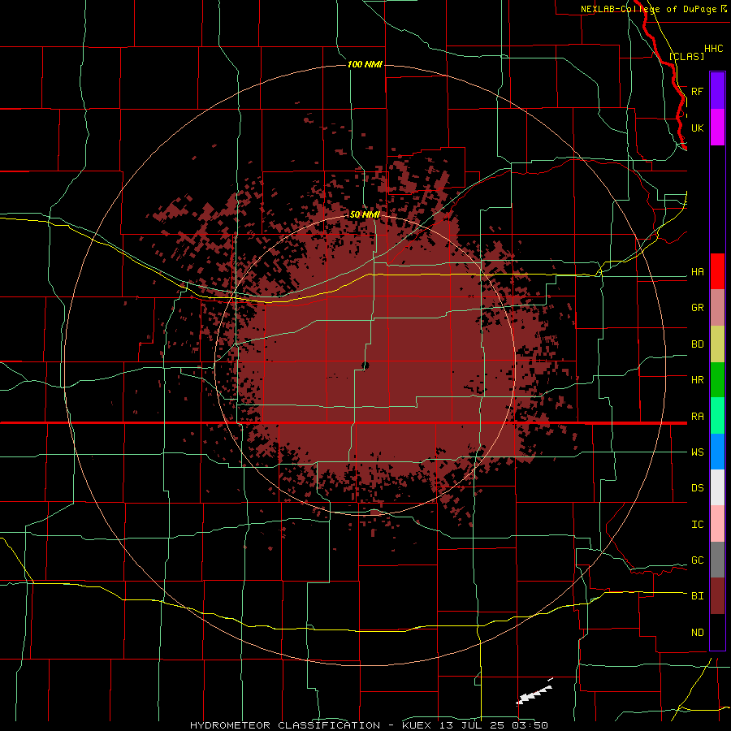Click the purple RF legend color block
The width and height of the screenshot is (731, 731).
click(717, 91)
